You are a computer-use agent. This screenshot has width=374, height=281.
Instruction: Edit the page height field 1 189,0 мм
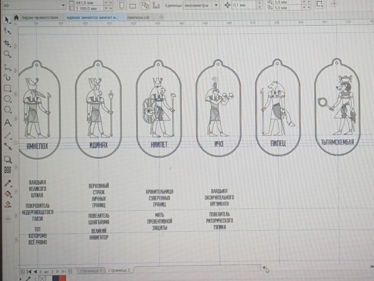click(x=89, y=8)
